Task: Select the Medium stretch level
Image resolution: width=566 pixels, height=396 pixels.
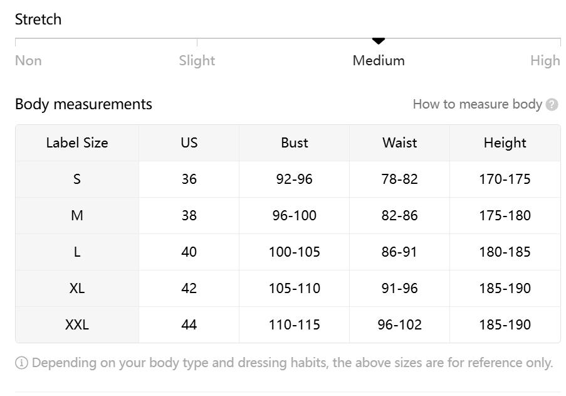Action: click(379, 60)
